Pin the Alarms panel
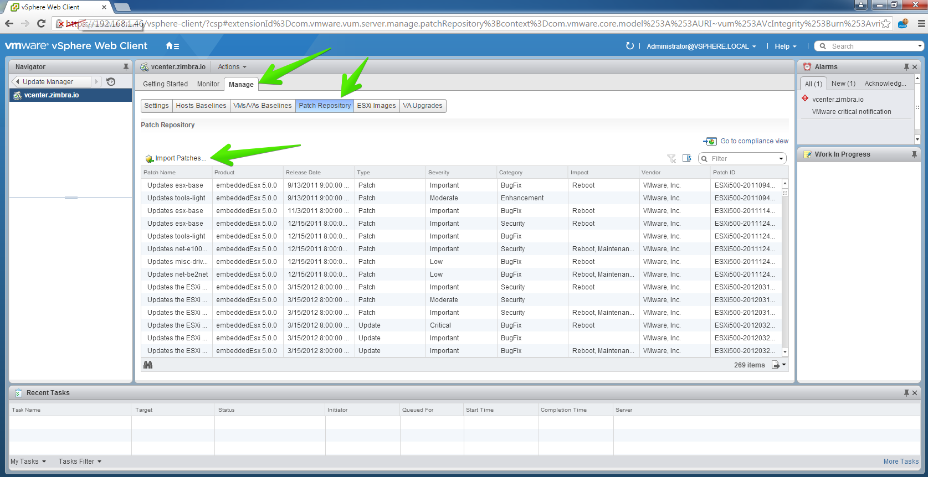This screenshot has width=928, height=477. 906,67
